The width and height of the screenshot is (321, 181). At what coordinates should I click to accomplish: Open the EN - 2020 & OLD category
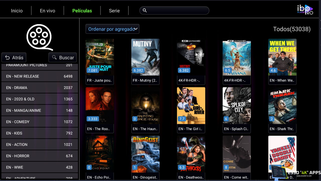click(40, 99)
